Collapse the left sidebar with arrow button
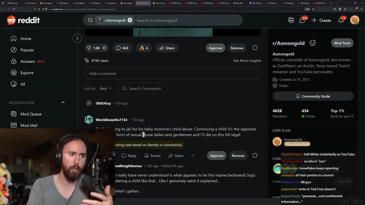 coord(77,38)
